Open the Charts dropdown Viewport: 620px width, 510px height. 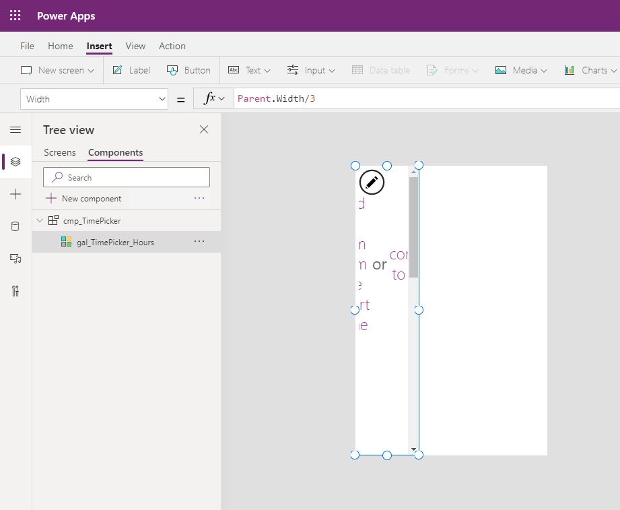point(591,71)
